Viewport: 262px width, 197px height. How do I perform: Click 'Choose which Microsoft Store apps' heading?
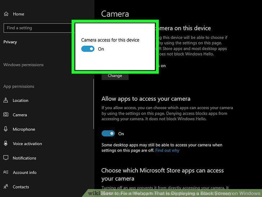(162, 175)
